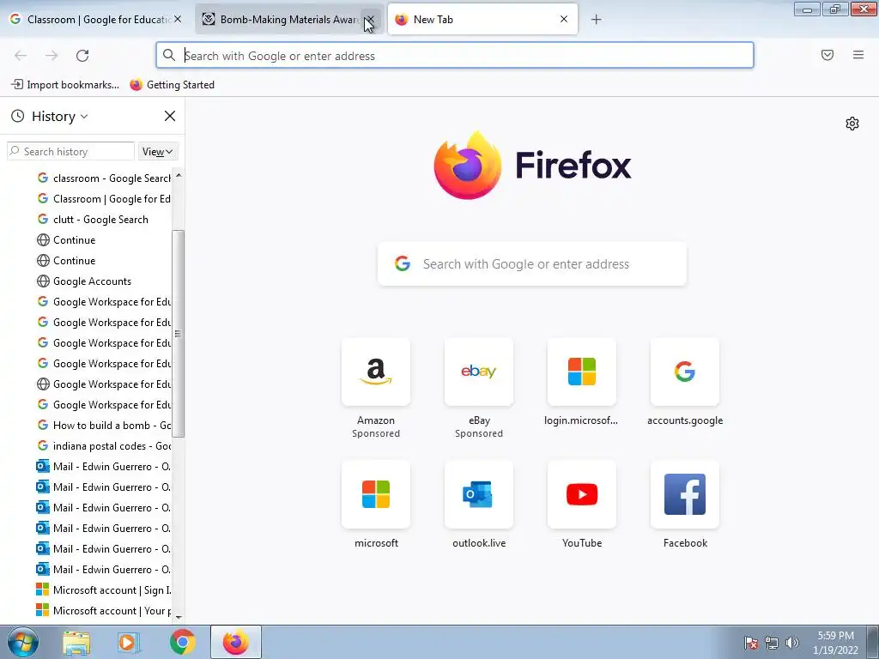
Task: Save to Pocket using the toolbar icon
Action: pos(827,55)
